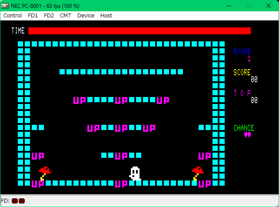Click the second FD drive indicator
This screenshot has width=279, height=207.
coord(22,201)
